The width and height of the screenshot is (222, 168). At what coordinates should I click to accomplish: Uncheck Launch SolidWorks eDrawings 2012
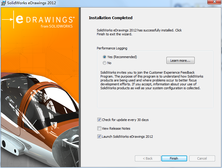[99, 137]
